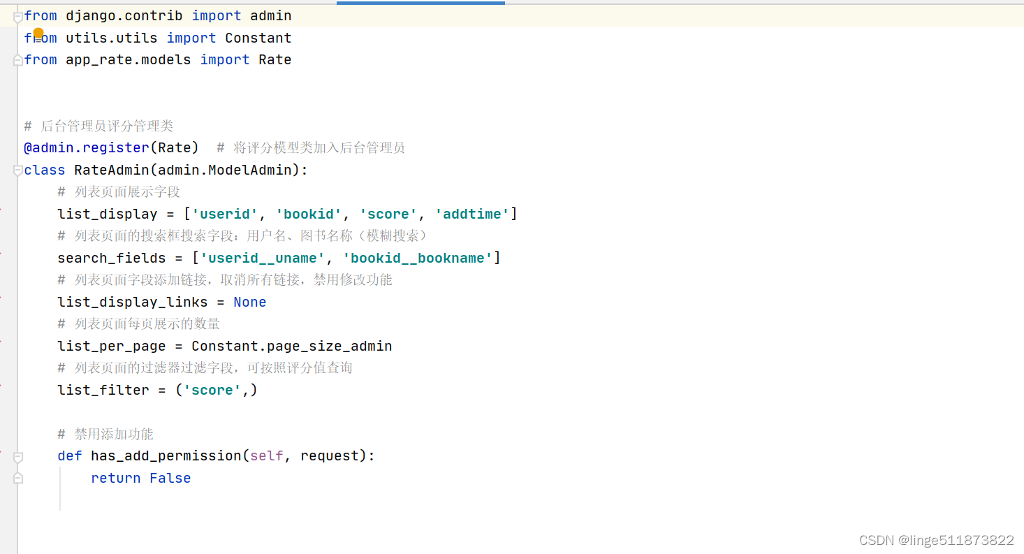Click 'app_rate.models' in the import line
Image resolution: width=1024 pixels, height=554 pixels.
pyautogui.click(x=129, y=59)
